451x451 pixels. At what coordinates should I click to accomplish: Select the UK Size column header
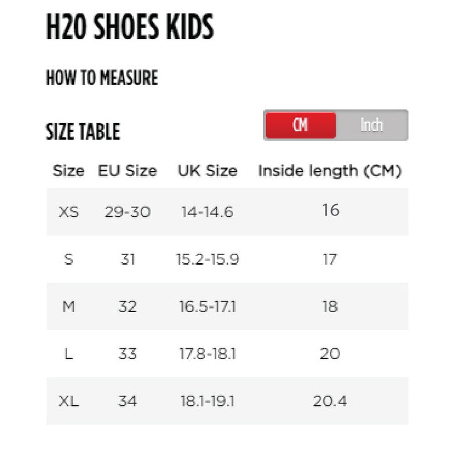(x=207, y=170)
